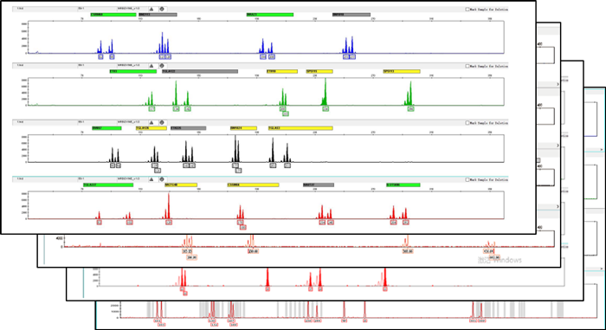
Task: Expand the middle chevron arrow in the right background window
Action: point(558,146)
